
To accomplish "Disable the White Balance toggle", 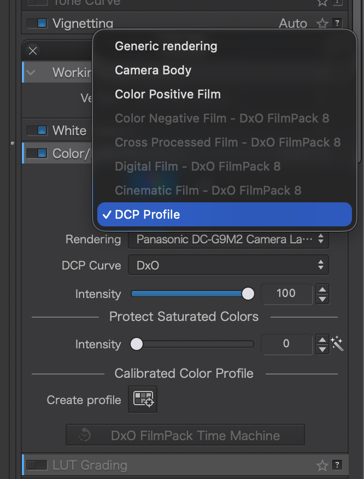I will (x=37, y=130).
